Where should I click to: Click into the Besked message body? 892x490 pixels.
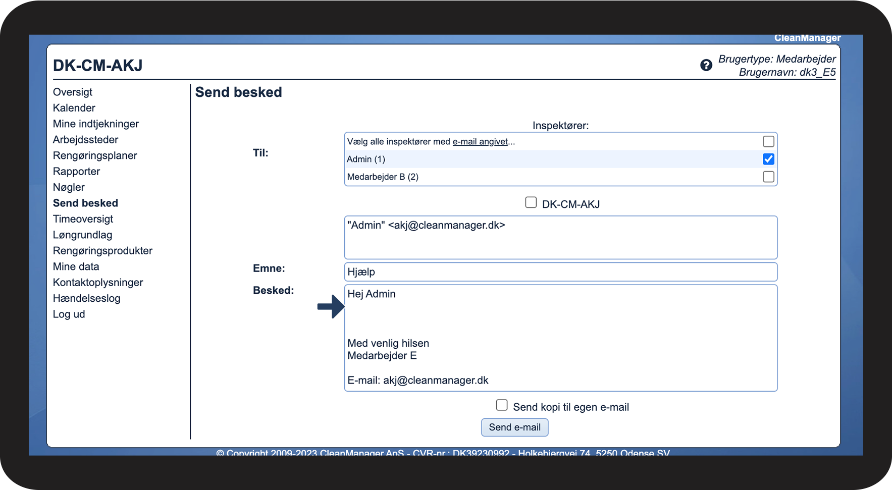561,338
